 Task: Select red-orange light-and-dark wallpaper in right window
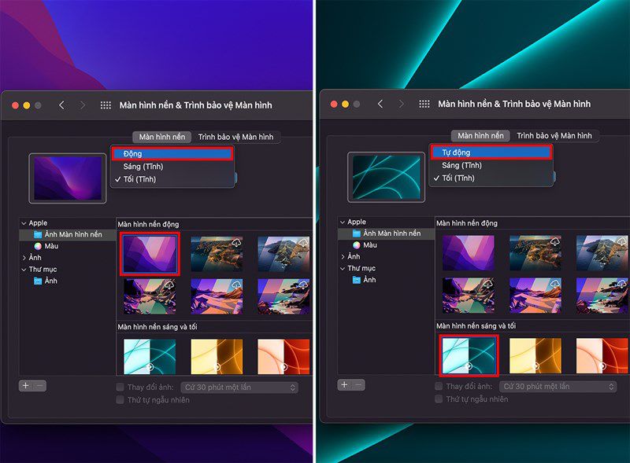(602, 356)
